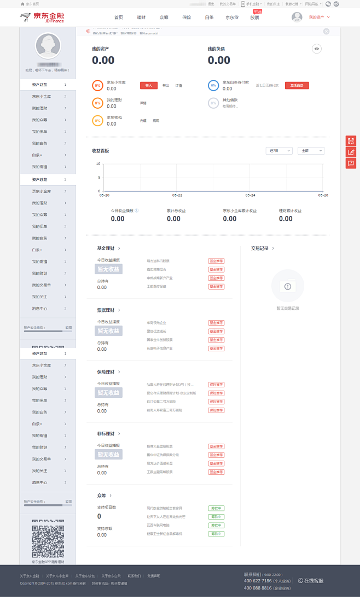Screen dimensions: 360x601
Task: Open the floating help question icon
Action: [351, 163]
